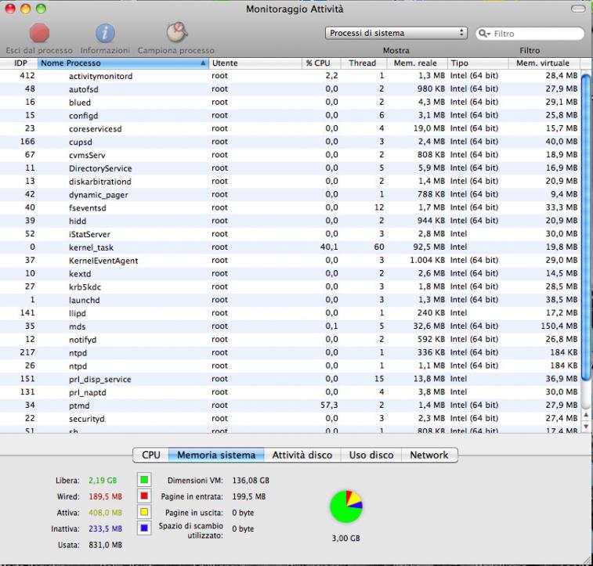593x566 pixels.
Task: Switch to the CPU tab
Action: 150,455
